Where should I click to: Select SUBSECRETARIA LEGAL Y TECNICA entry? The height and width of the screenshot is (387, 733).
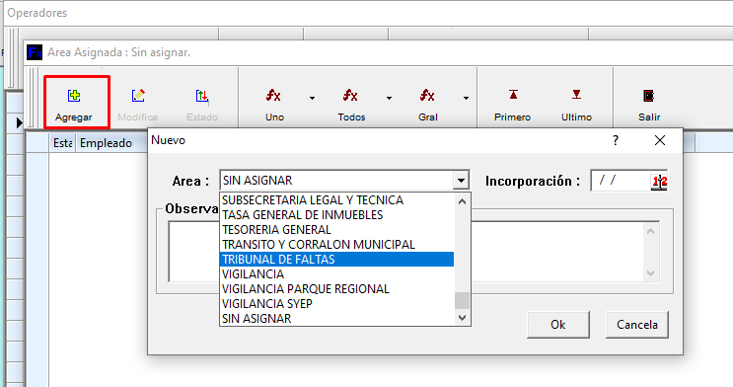[x=336, y=200]
